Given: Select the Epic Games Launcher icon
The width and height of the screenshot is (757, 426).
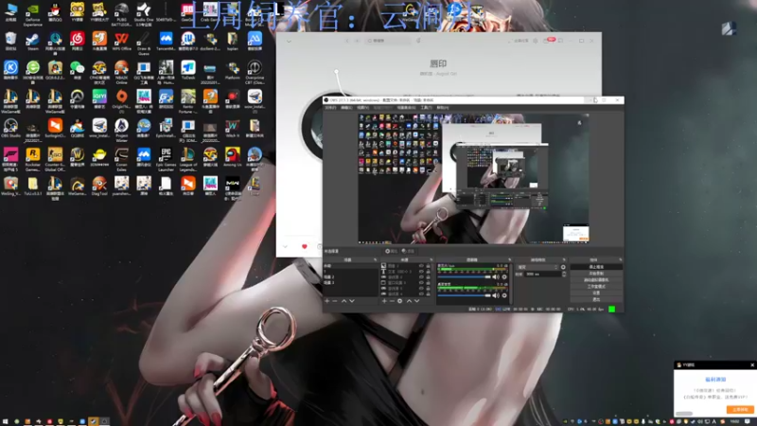Looking at the screenshot, I should coord(167,159).
